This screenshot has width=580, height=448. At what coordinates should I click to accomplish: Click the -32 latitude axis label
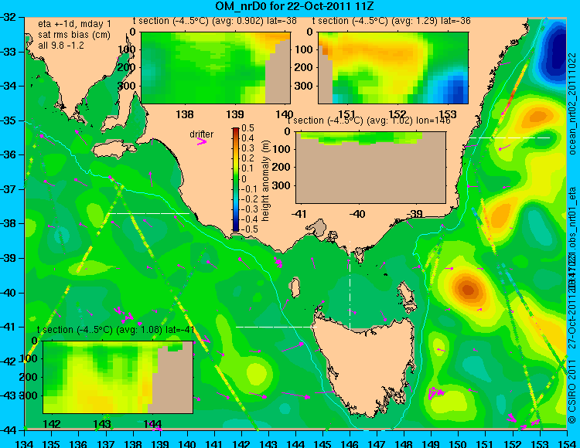coord(9,17)
